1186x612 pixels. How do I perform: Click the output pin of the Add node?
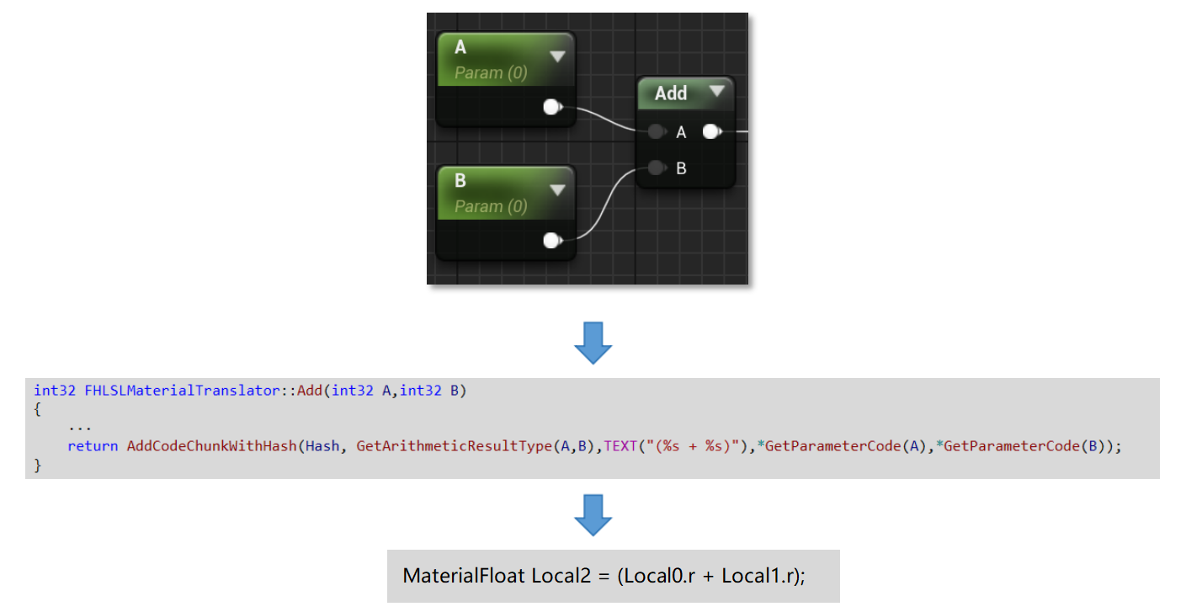click(711, 131)
